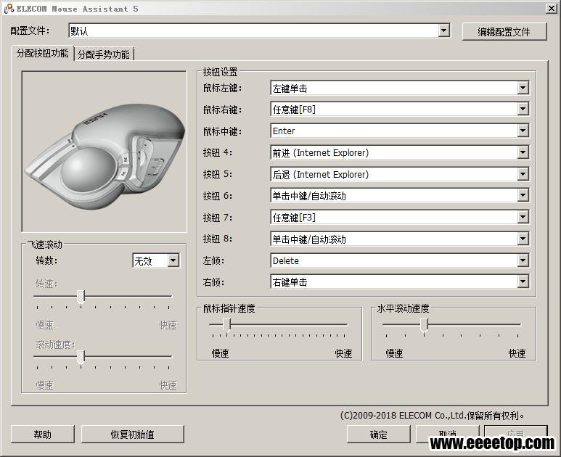The height and width of the screenshot is (457, 561).
Task: Close the Mouse Assistant window
Action: pos(552,9)
